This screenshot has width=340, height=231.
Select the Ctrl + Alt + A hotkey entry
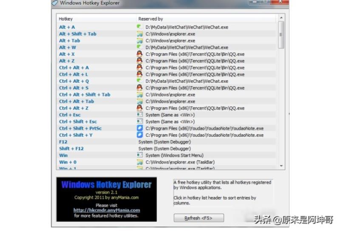click(74, 68)
